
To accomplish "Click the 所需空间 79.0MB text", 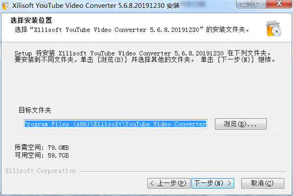I will (42, 147).
